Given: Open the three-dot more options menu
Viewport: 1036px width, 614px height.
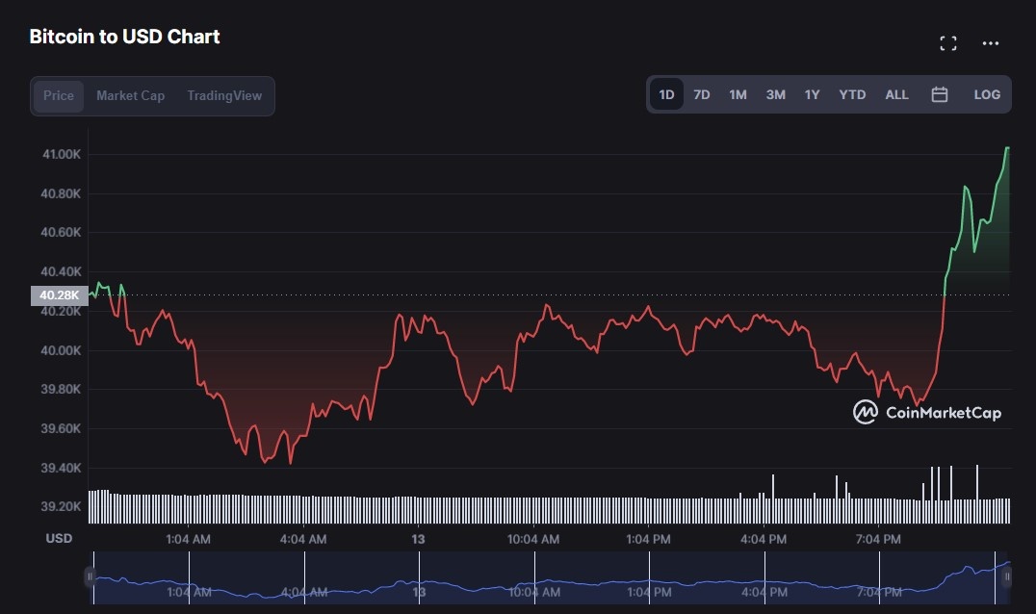Looking at the screenshot, I should point(990,43).
